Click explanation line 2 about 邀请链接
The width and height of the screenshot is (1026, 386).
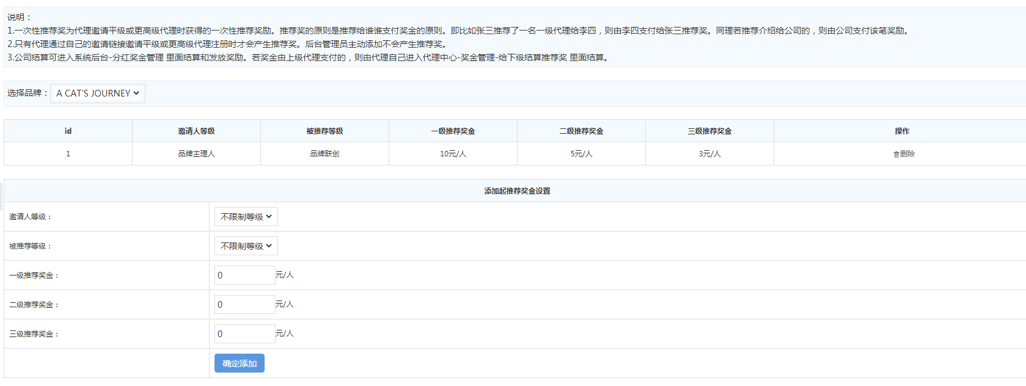228,44
